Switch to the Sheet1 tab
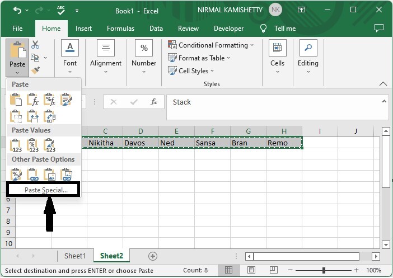Image resolution: width=393 pixels, height=278 pixels. (75, 256)
